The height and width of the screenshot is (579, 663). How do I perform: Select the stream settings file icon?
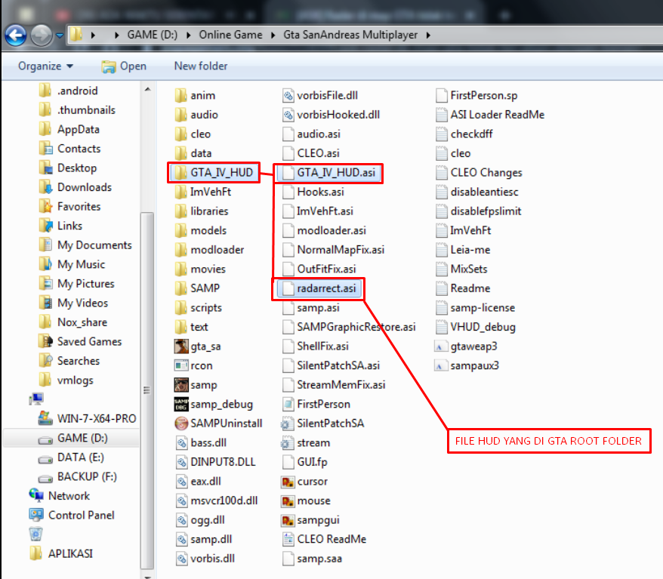coord(287,442)
